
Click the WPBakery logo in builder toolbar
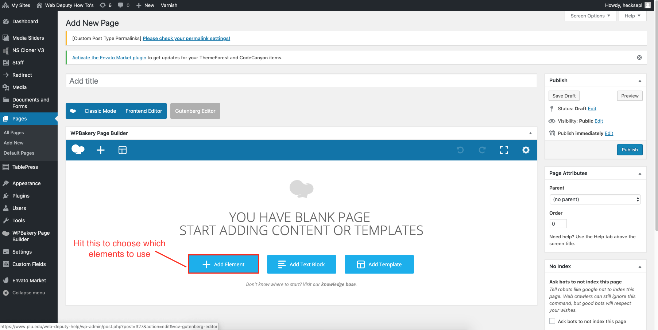point(78,150)
